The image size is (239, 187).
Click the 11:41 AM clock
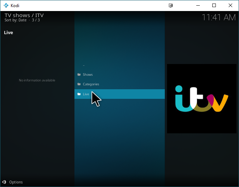coord(219,17)
